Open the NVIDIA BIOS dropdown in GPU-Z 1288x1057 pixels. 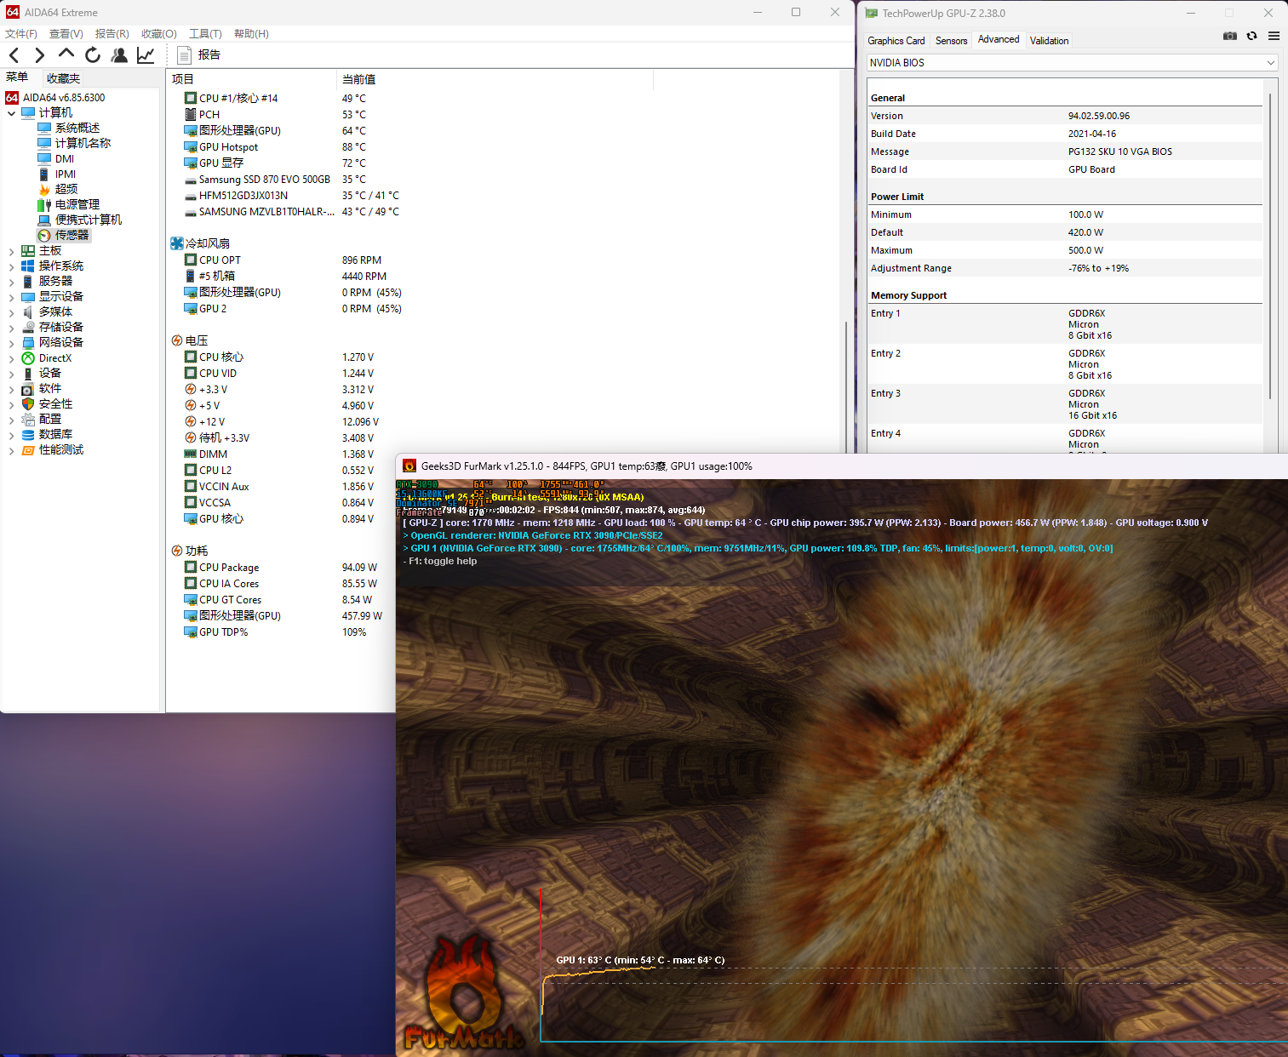click(x=1073, y=63)
